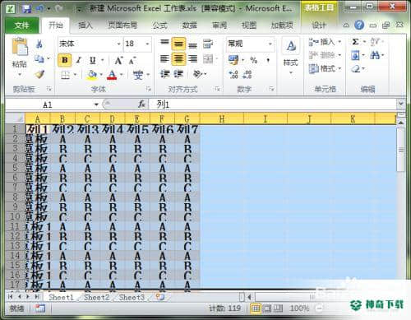Screen dimensions: 411x320
Task: Open the Sheet2 worksheet tab
Action: point(96,297)
